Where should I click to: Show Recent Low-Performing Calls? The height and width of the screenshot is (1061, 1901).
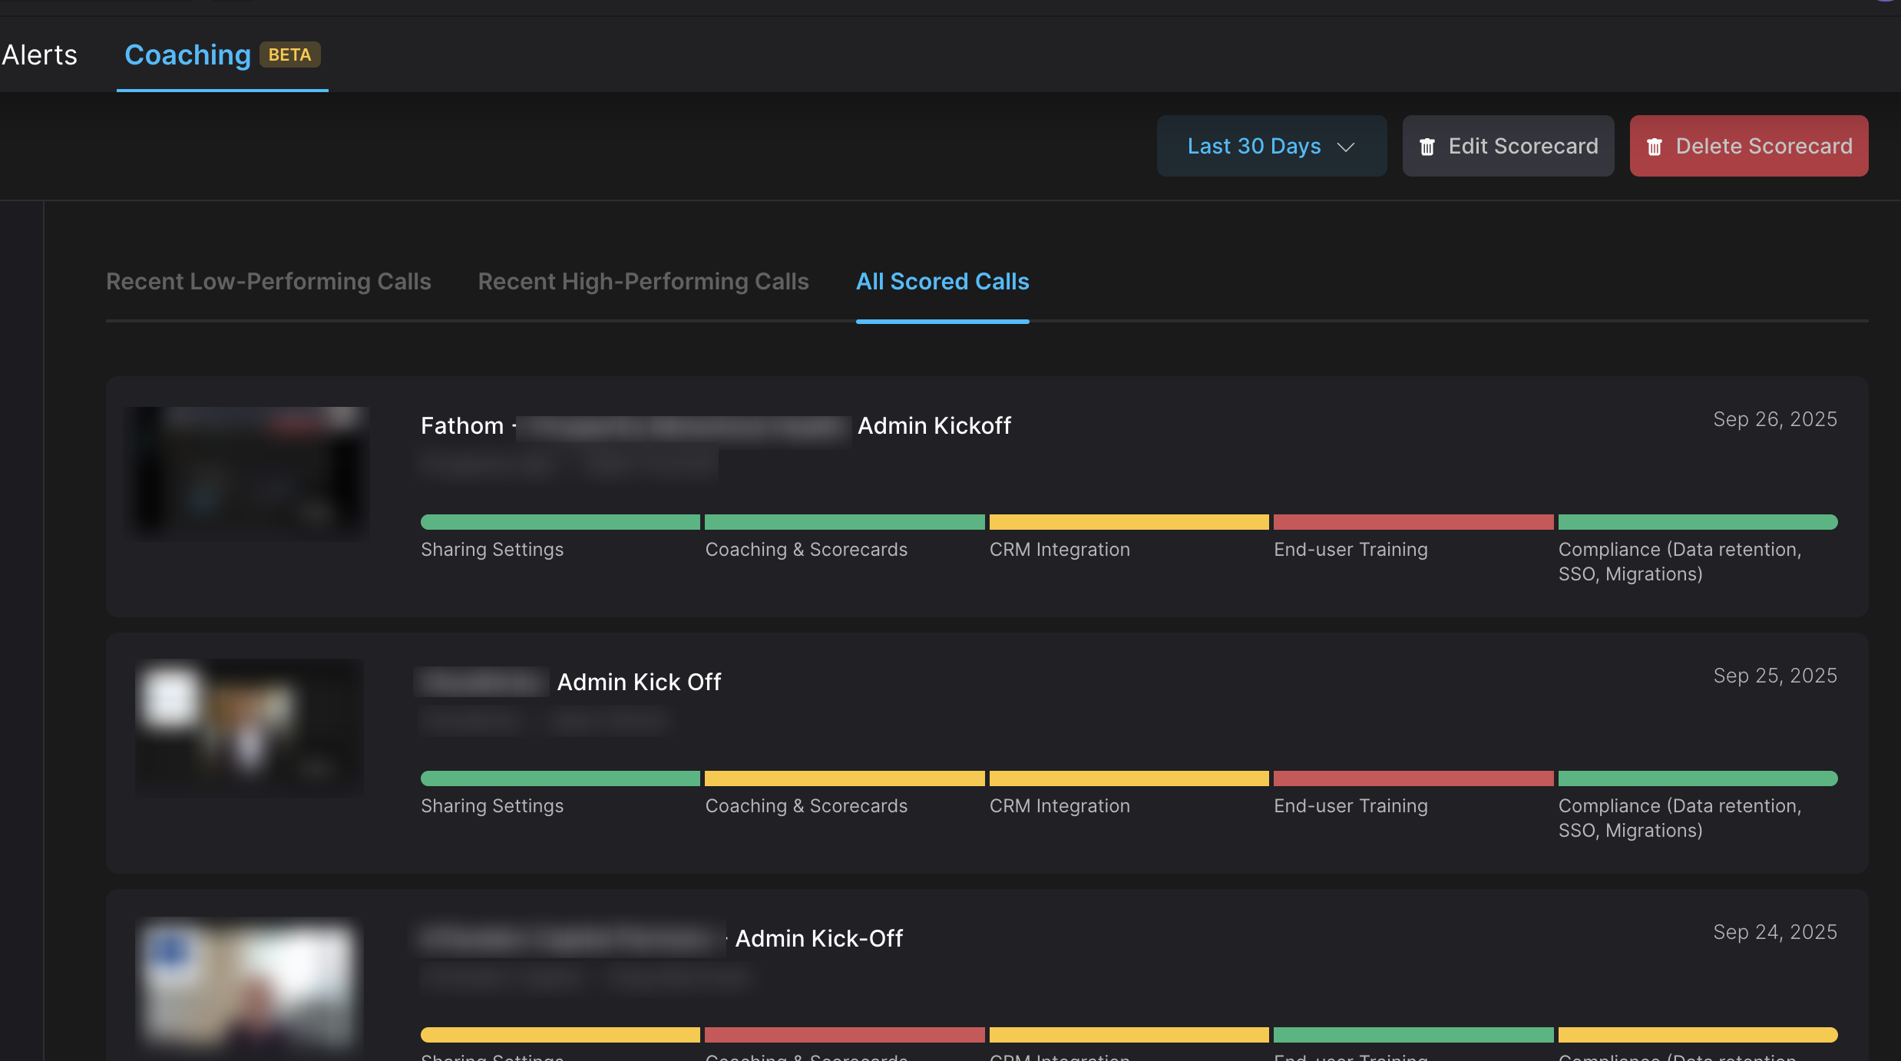tap(268, 282)
